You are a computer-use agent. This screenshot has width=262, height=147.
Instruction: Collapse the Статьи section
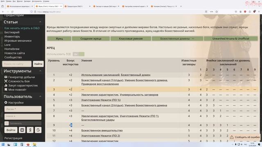tap(40, 22)
